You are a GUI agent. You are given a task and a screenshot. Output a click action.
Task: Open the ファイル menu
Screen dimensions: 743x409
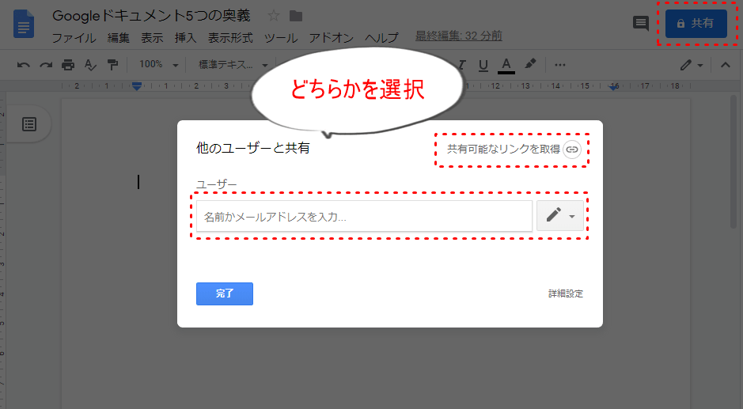74,37
